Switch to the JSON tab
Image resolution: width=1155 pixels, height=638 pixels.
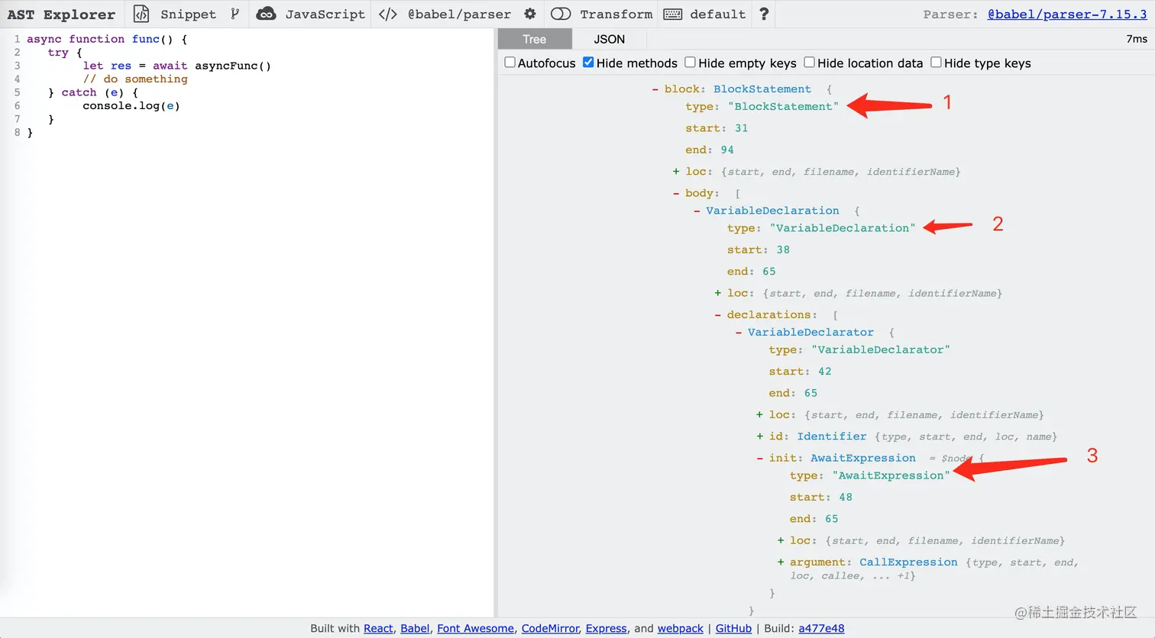click(610, 39)
